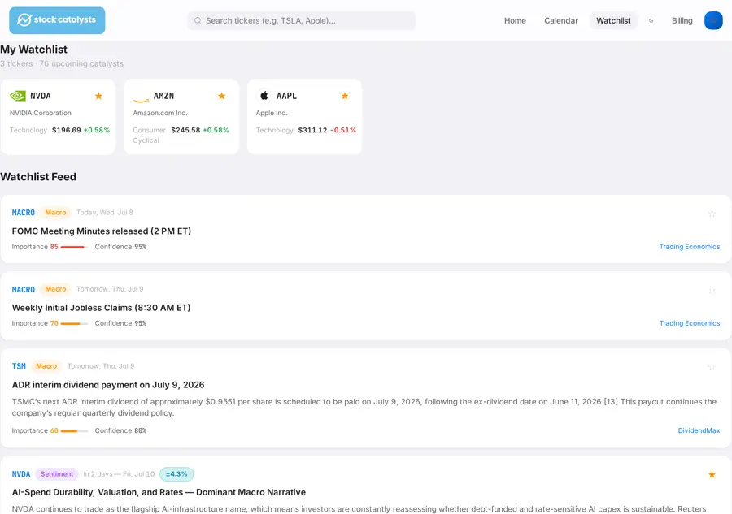Image resolution: width=732 pixels, height=514 pixels.
Task: Click NVDA price $196.69
Action: click(x=67, y=130)
